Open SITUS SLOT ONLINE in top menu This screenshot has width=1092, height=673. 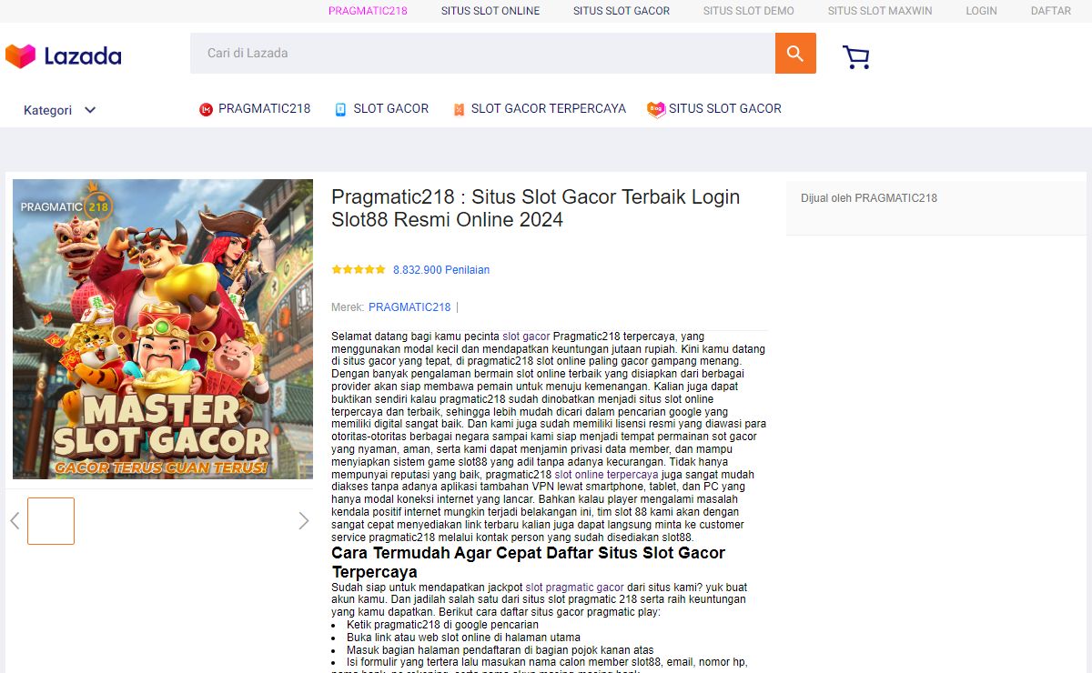pyautogui.click(x=490, y=11)
